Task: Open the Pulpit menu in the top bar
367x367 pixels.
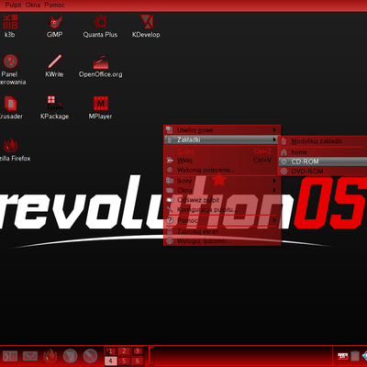Action: 13,6
